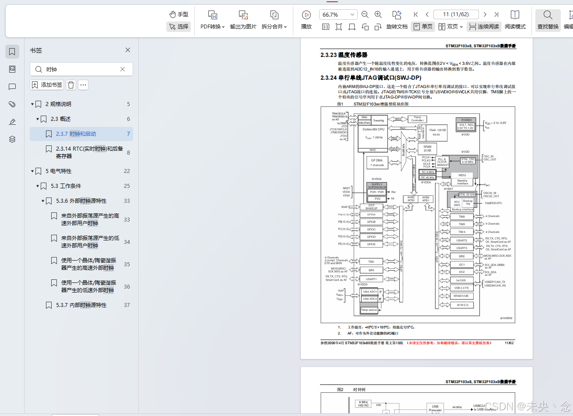Collapse the 5 电气特性 tree node
Image resolution: width=573 pixels, height=416 pixels.
click(32, 171)
